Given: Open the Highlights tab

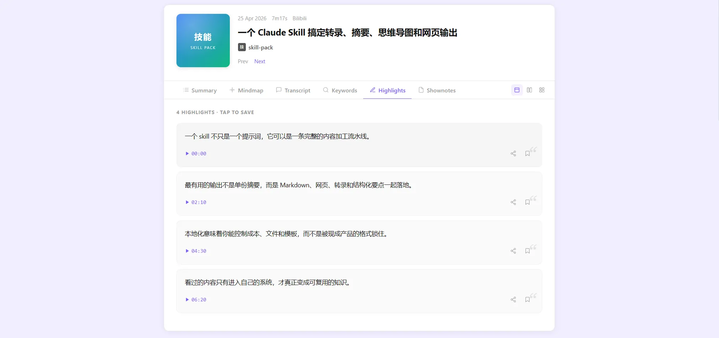Looking at the screenshot, I should [x=387, y=90].
